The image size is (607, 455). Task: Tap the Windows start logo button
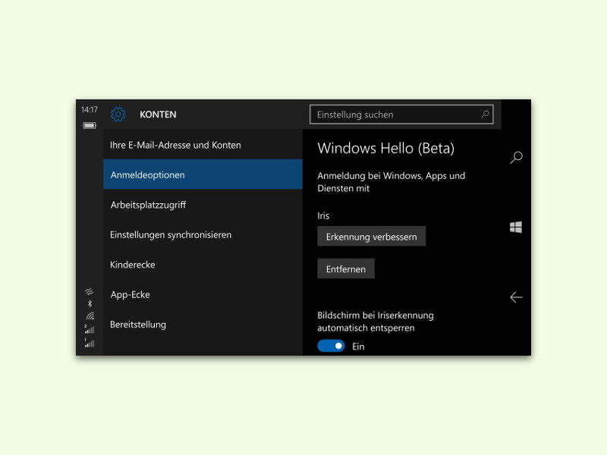point(516,227)
